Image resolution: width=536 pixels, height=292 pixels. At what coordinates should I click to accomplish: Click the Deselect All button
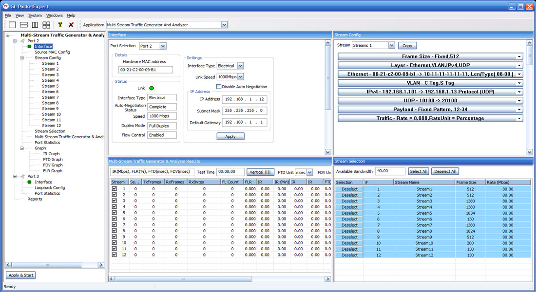[x=445, y=171]
